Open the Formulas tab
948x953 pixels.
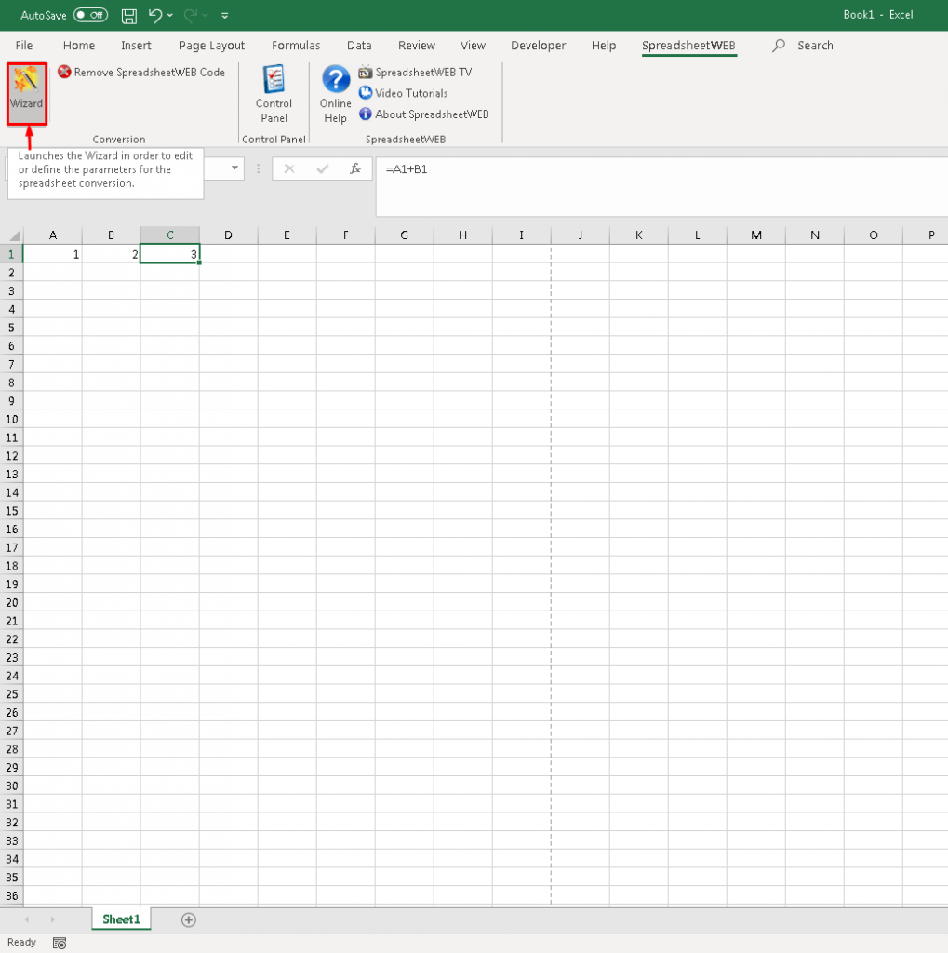(296, 46)
